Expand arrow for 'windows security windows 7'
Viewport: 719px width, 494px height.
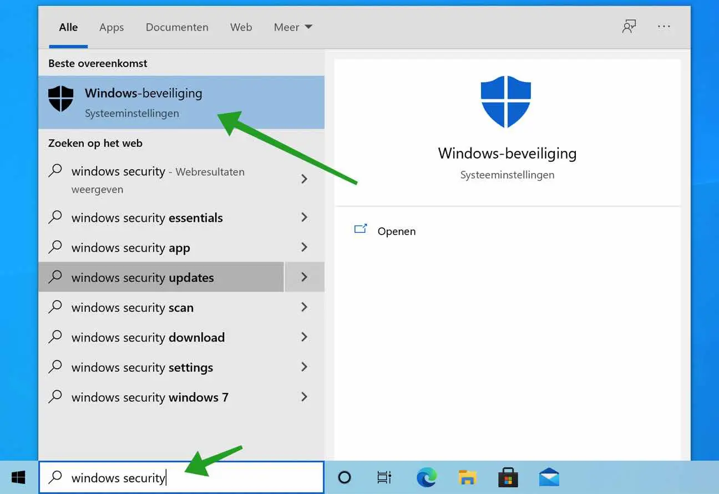304,397
